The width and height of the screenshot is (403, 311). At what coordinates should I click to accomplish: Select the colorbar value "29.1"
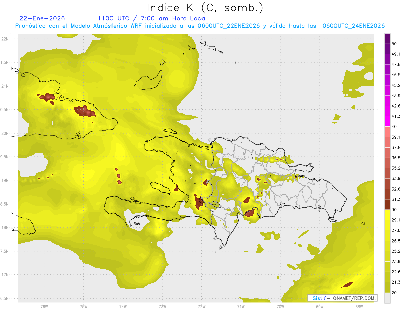pos(396,220)
